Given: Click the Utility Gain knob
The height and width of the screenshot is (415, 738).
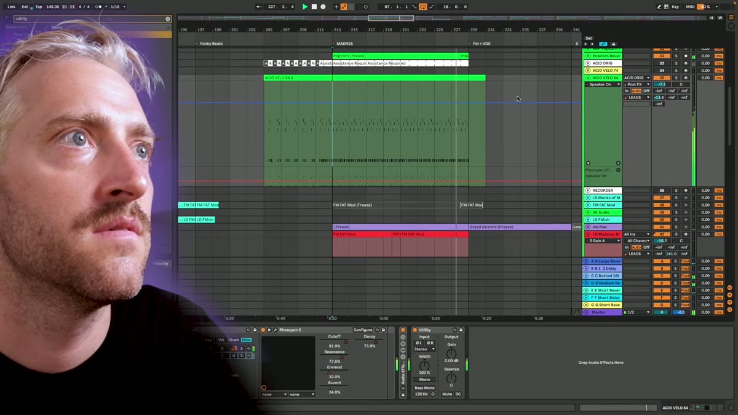Looking at the screenshot, I should click(451, 354).
